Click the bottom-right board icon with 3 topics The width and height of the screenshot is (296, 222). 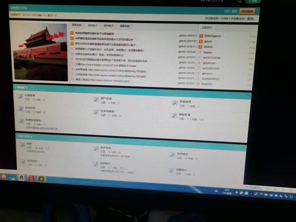171,171
